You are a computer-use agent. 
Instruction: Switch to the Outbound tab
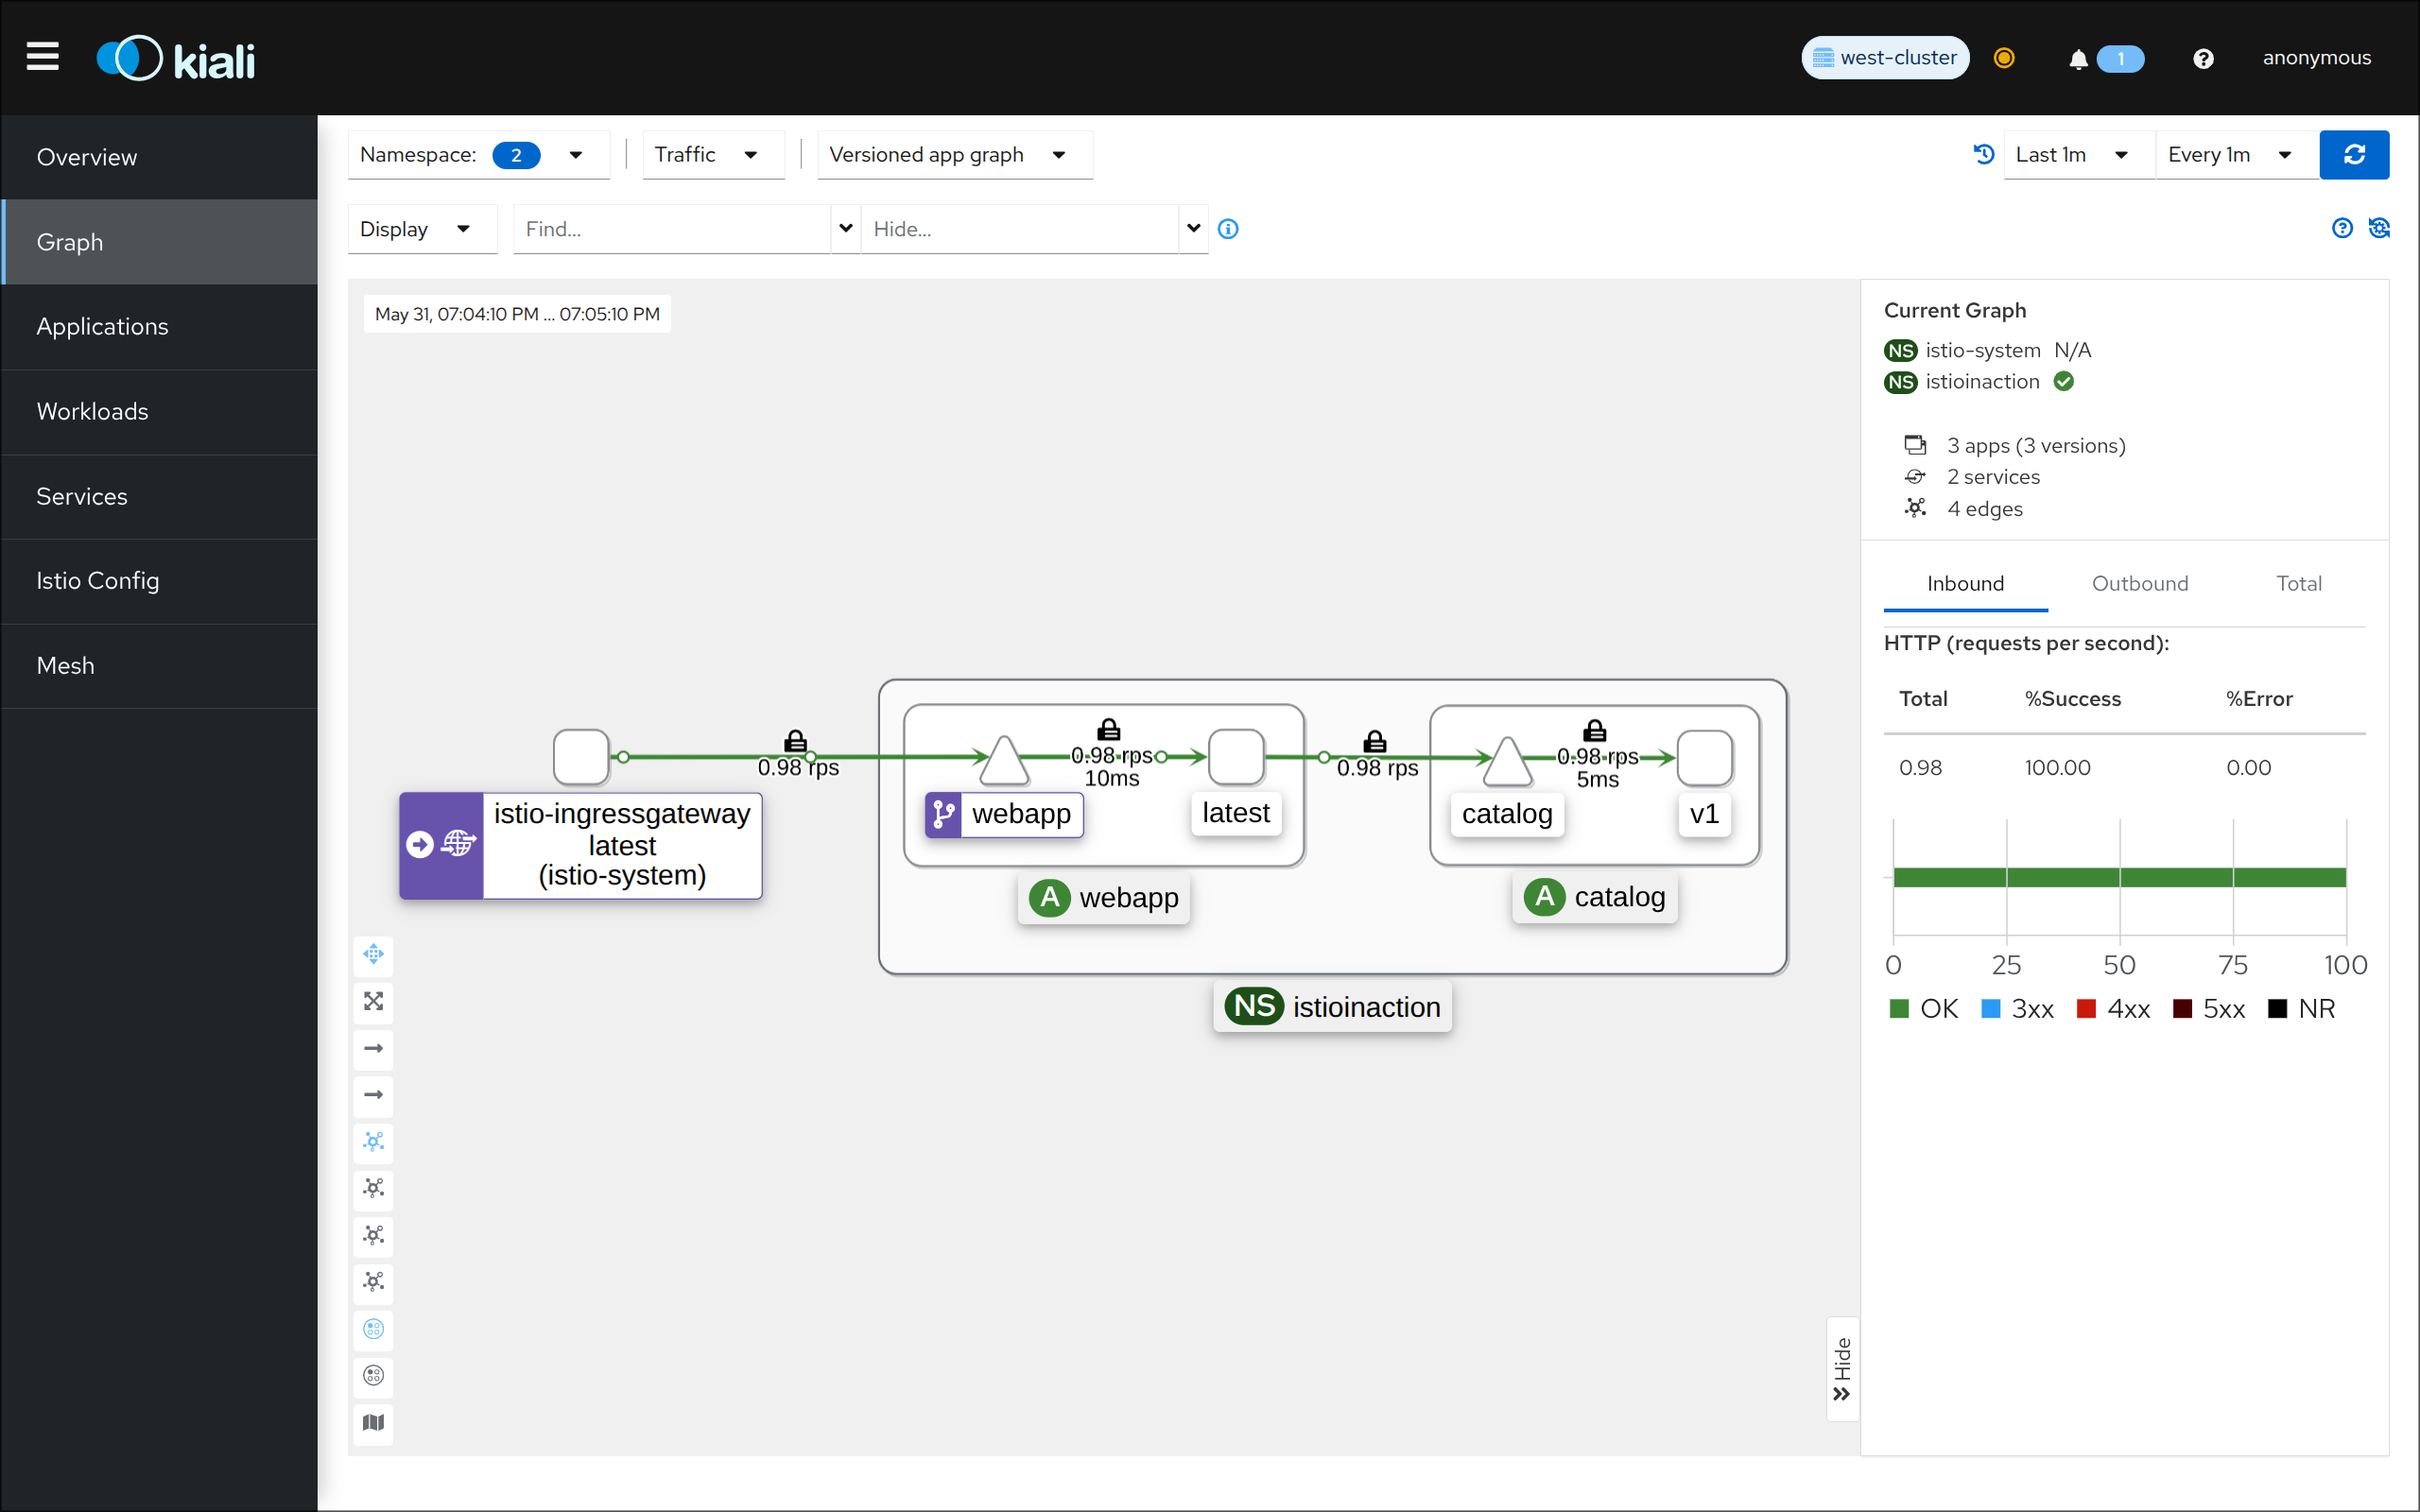pyautogui.click(x=2139, y=584)
